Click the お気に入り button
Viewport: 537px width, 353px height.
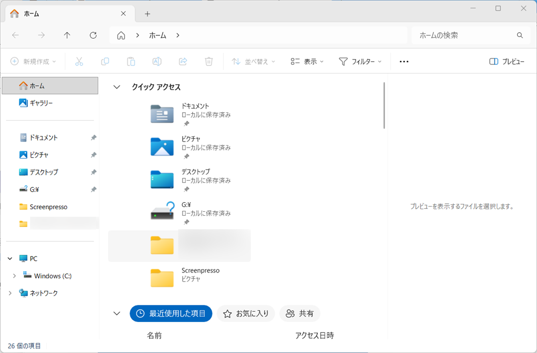[245, 313]
